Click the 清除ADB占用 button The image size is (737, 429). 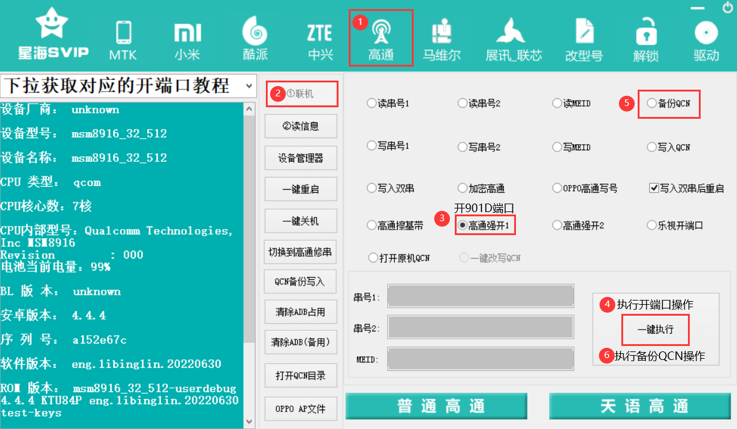point(301,312)
